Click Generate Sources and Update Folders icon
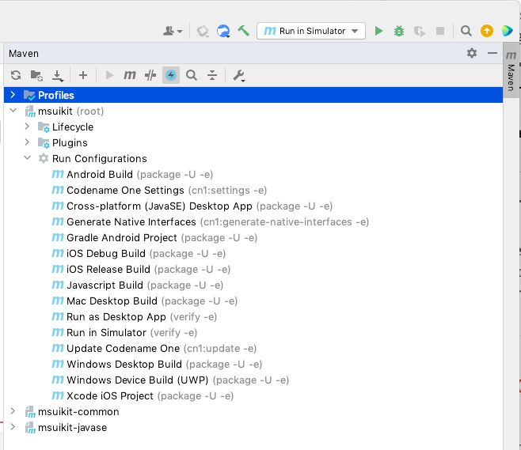 coord(36,75)
